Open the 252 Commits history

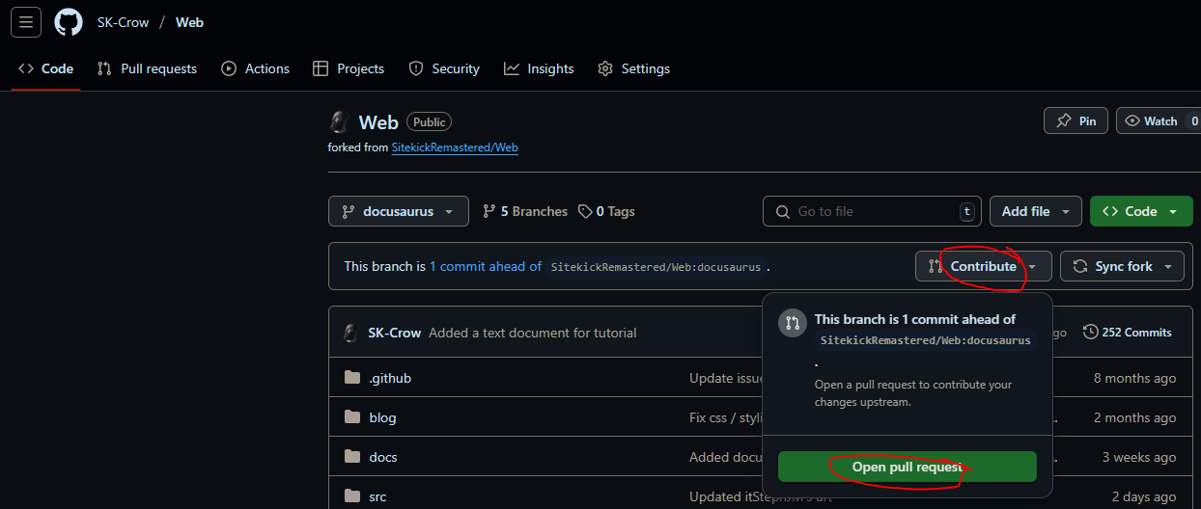point(1128,332)
